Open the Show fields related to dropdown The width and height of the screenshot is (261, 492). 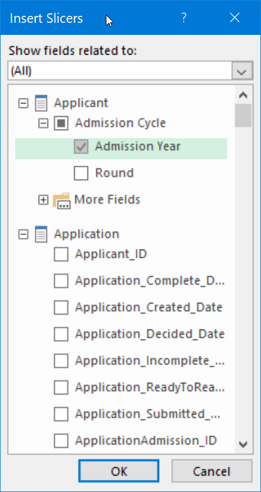pos(242,70)
